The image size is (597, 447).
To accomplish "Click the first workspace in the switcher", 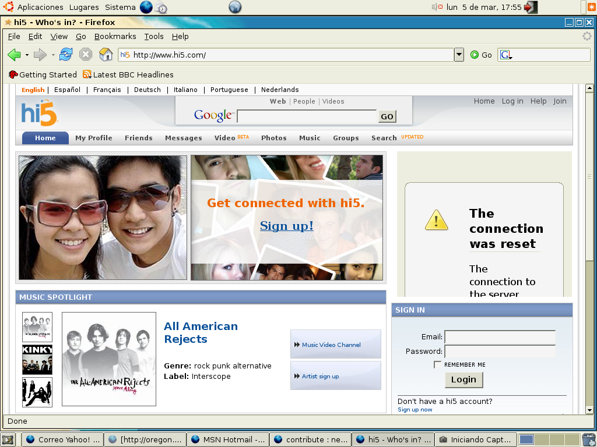I will pyautogui.click(x=526, y=440).
